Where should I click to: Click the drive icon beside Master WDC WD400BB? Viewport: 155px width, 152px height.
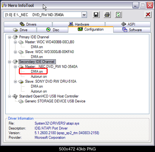click(21, 42)
